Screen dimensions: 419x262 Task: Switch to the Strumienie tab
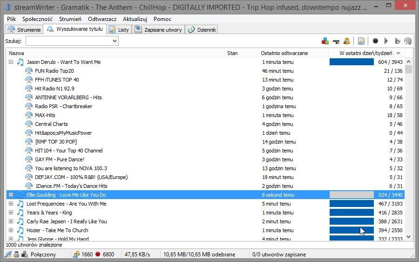(24, 29)
